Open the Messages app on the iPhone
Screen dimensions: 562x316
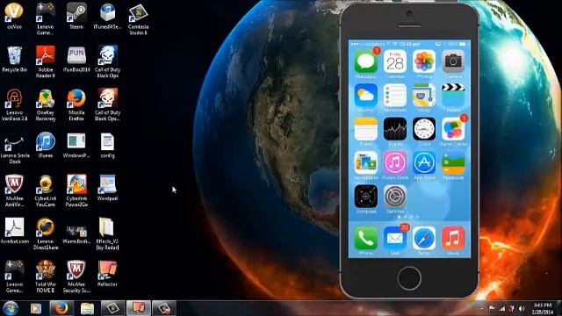point(365,61)
